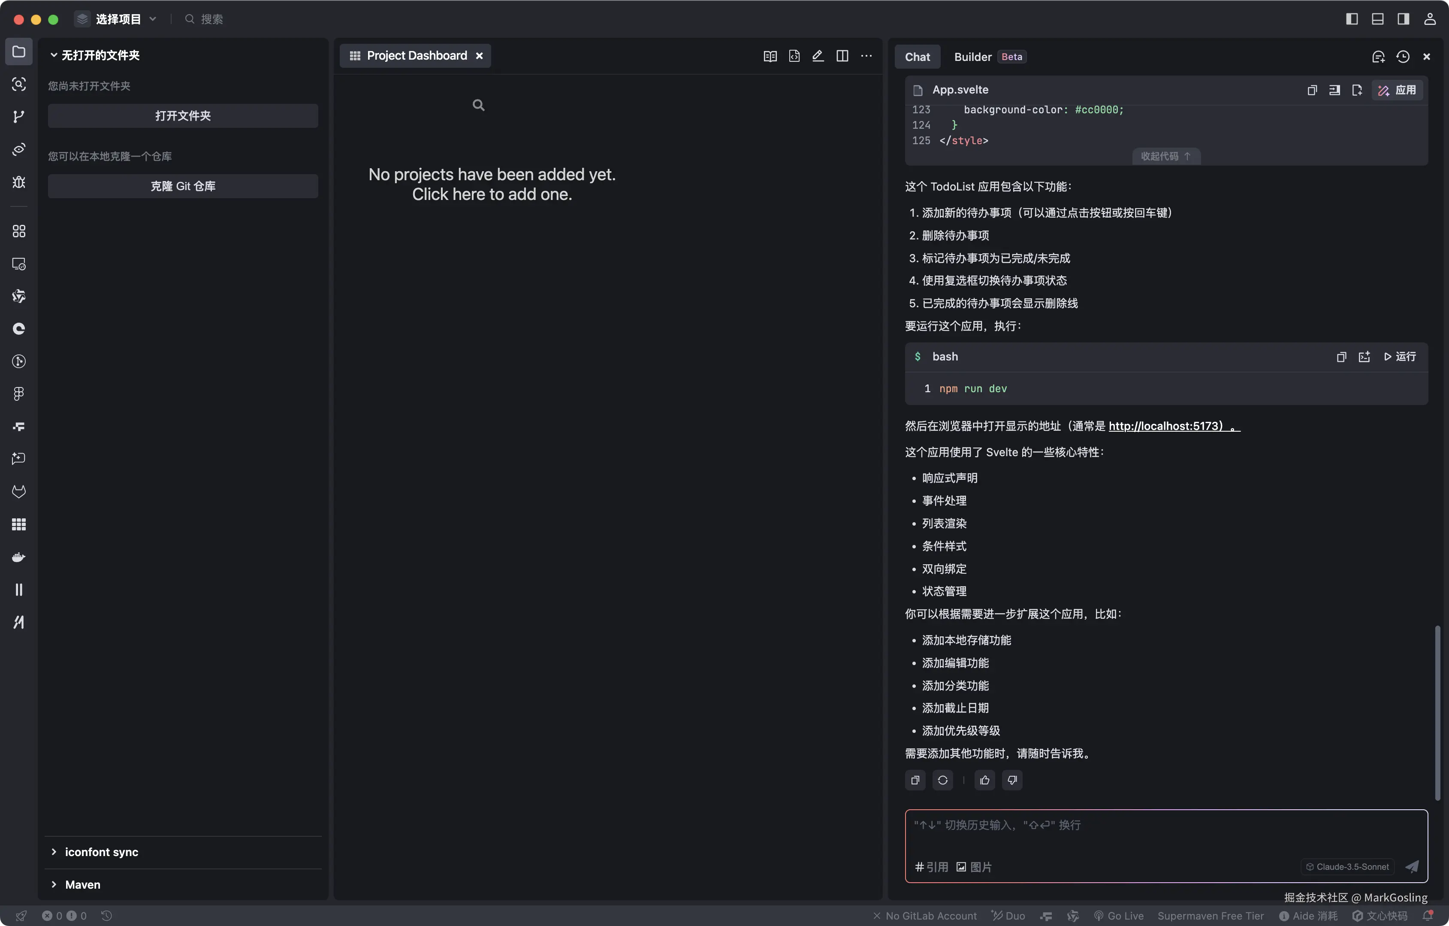Switch to the Builder tab
Viewport: 1449px width, 926px height.
(972, 57)
